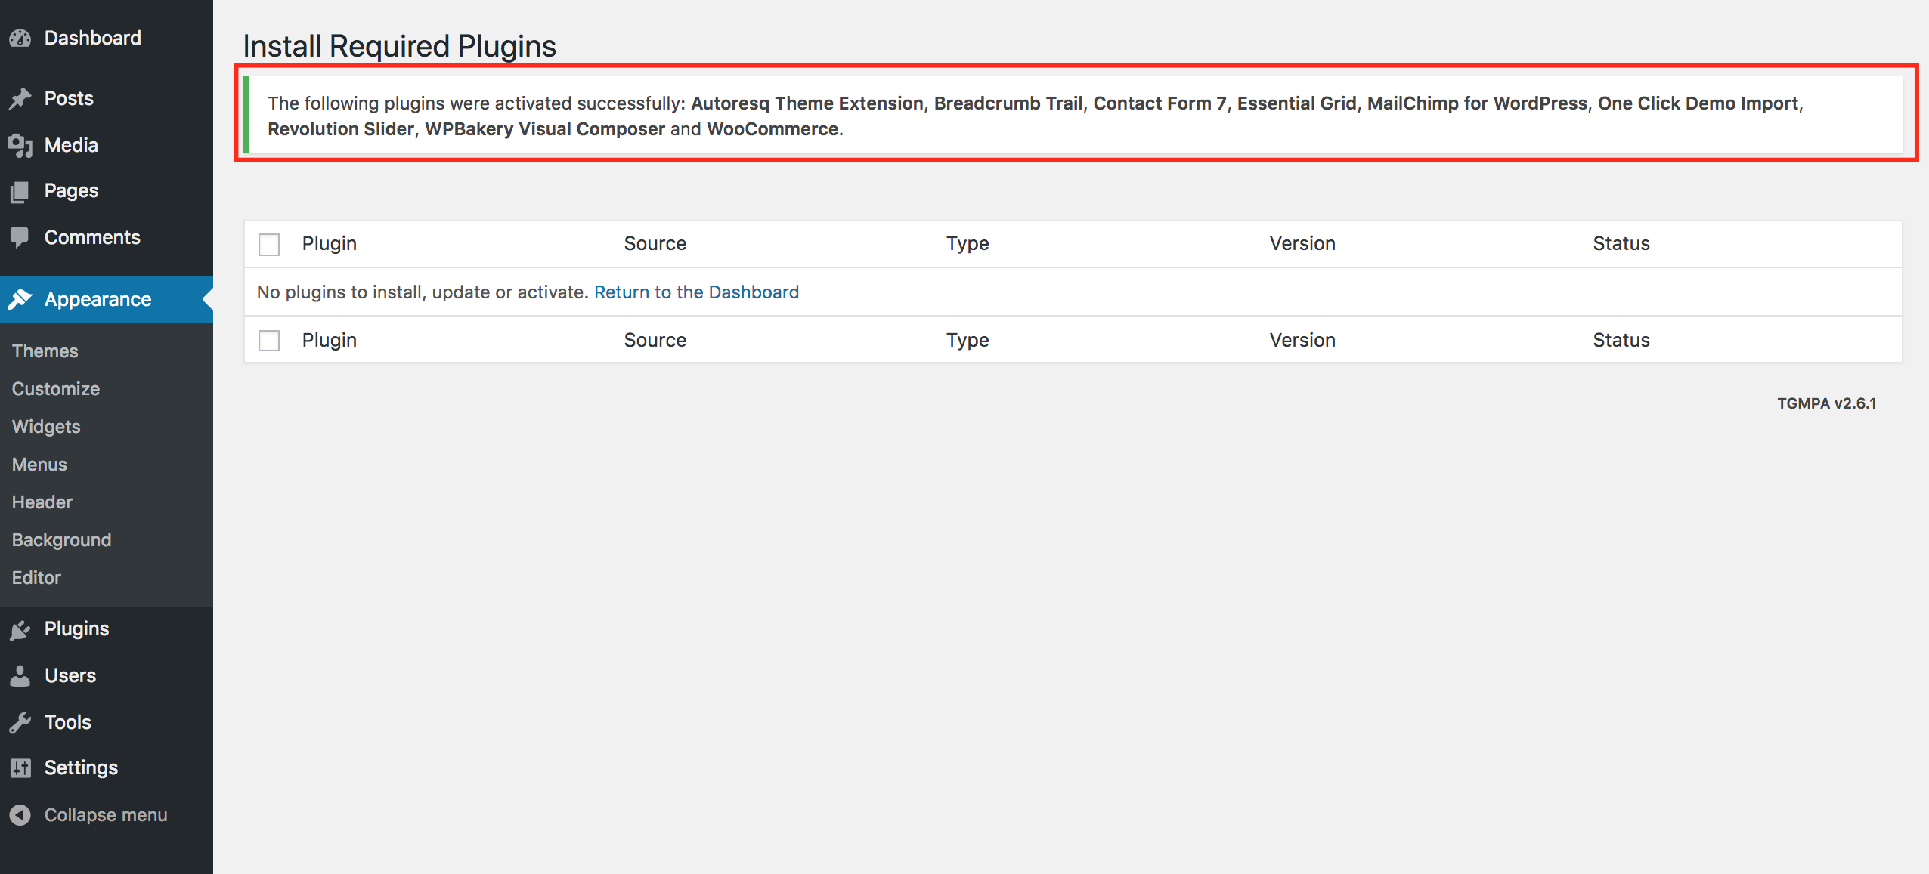Open the Tools menu
This screenshot has width=1929, height=874.
(x=107, y=722)
